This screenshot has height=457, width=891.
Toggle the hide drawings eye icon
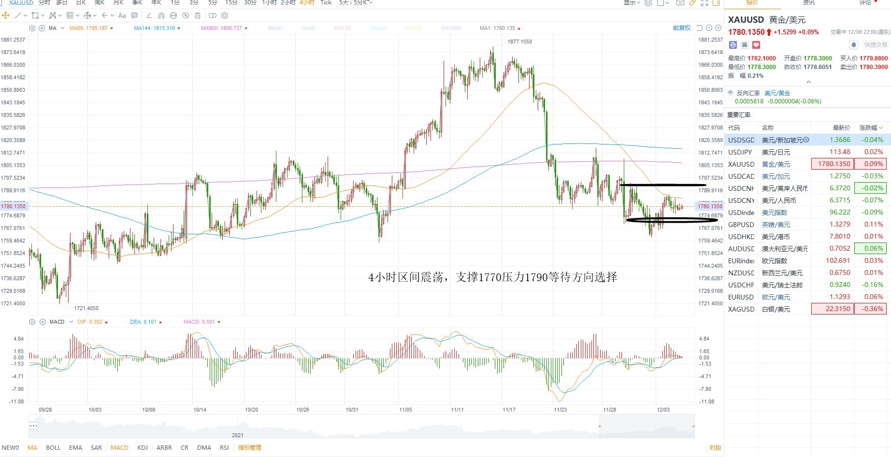click(186, 15)
